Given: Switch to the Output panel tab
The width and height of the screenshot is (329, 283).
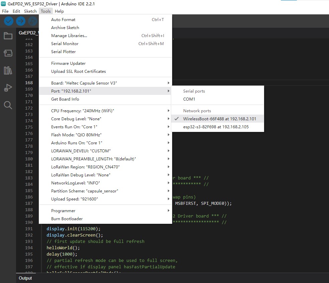Looking at the screenshot, I should (x=25, y=278).
